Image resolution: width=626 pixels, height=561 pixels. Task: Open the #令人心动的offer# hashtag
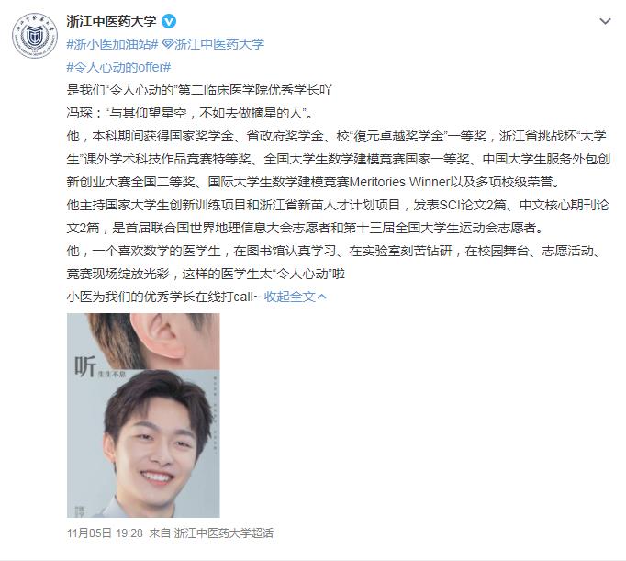(118, 67)
